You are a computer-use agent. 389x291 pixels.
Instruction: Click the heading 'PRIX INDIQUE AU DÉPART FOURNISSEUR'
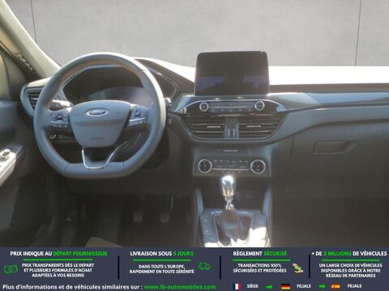pos(58,254)
